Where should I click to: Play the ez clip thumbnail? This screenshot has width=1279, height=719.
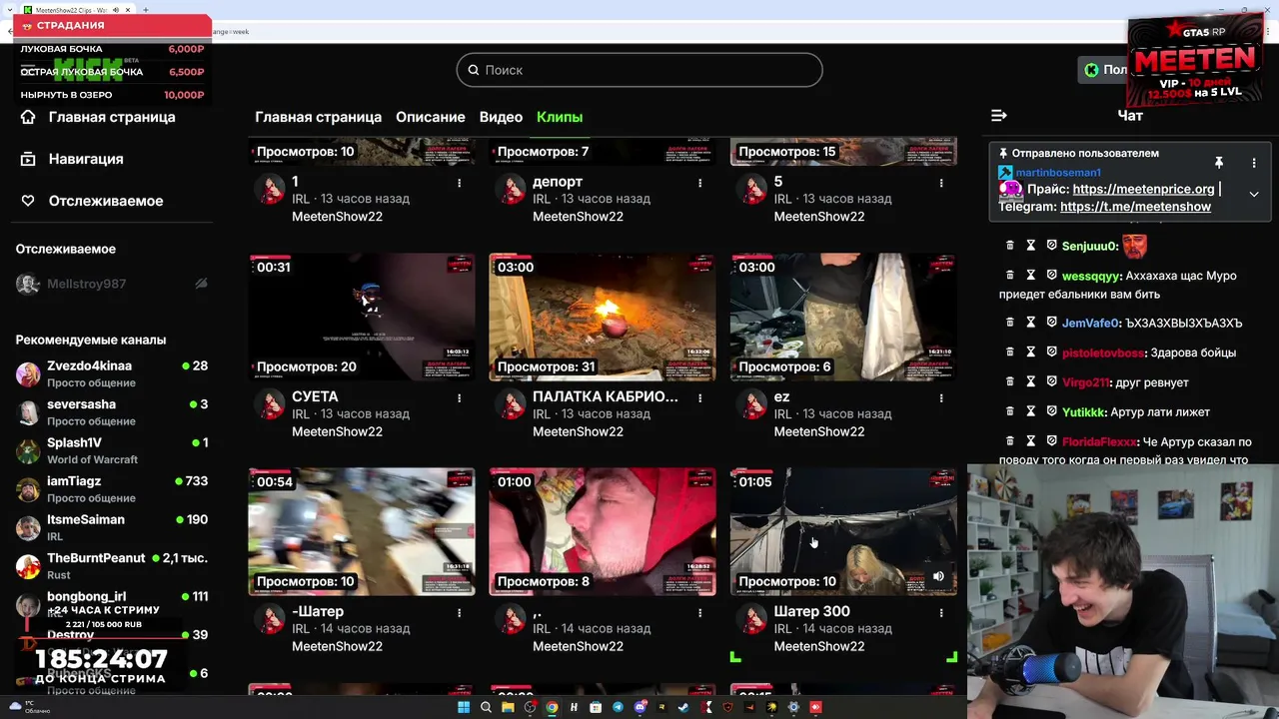[843, 317]
